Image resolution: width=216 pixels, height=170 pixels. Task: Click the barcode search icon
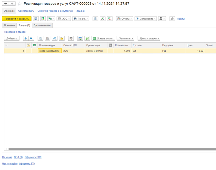71,39
